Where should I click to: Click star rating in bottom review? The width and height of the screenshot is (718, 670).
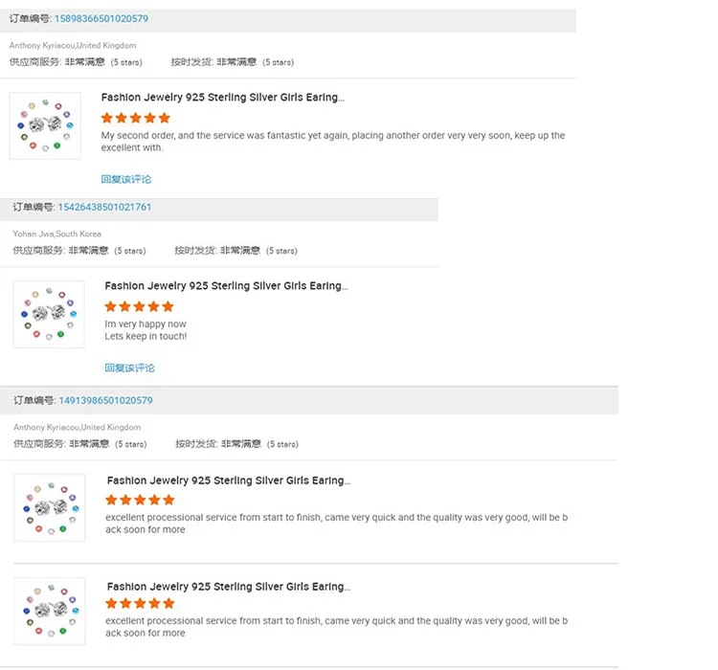[140, 603]
